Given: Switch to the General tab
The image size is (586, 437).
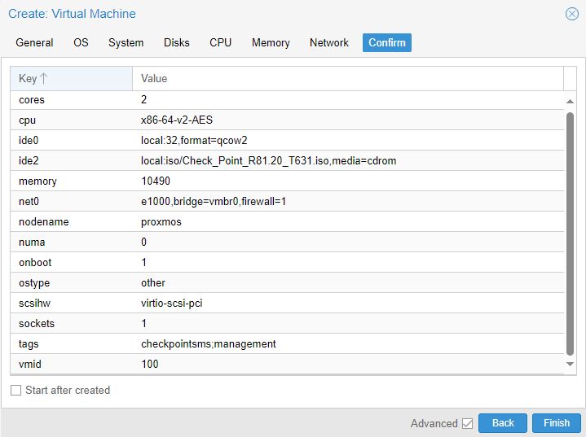Looking at the screenshot, I should pos(34,43).
